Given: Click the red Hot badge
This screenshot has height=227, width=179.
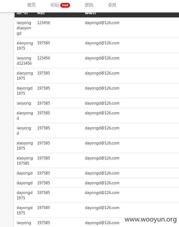Looking at the screenshot, I should 65,5.
